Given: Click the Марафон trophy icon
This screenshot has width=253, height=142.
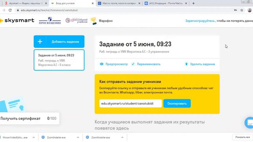Looking at the screenshot, I should click(94, 21).
